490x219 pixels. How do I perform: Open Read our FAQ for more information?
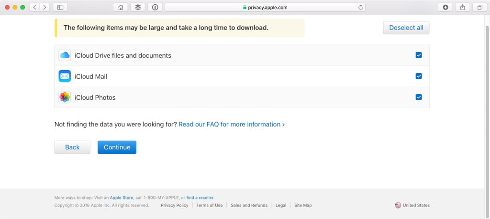coord(232,125)
